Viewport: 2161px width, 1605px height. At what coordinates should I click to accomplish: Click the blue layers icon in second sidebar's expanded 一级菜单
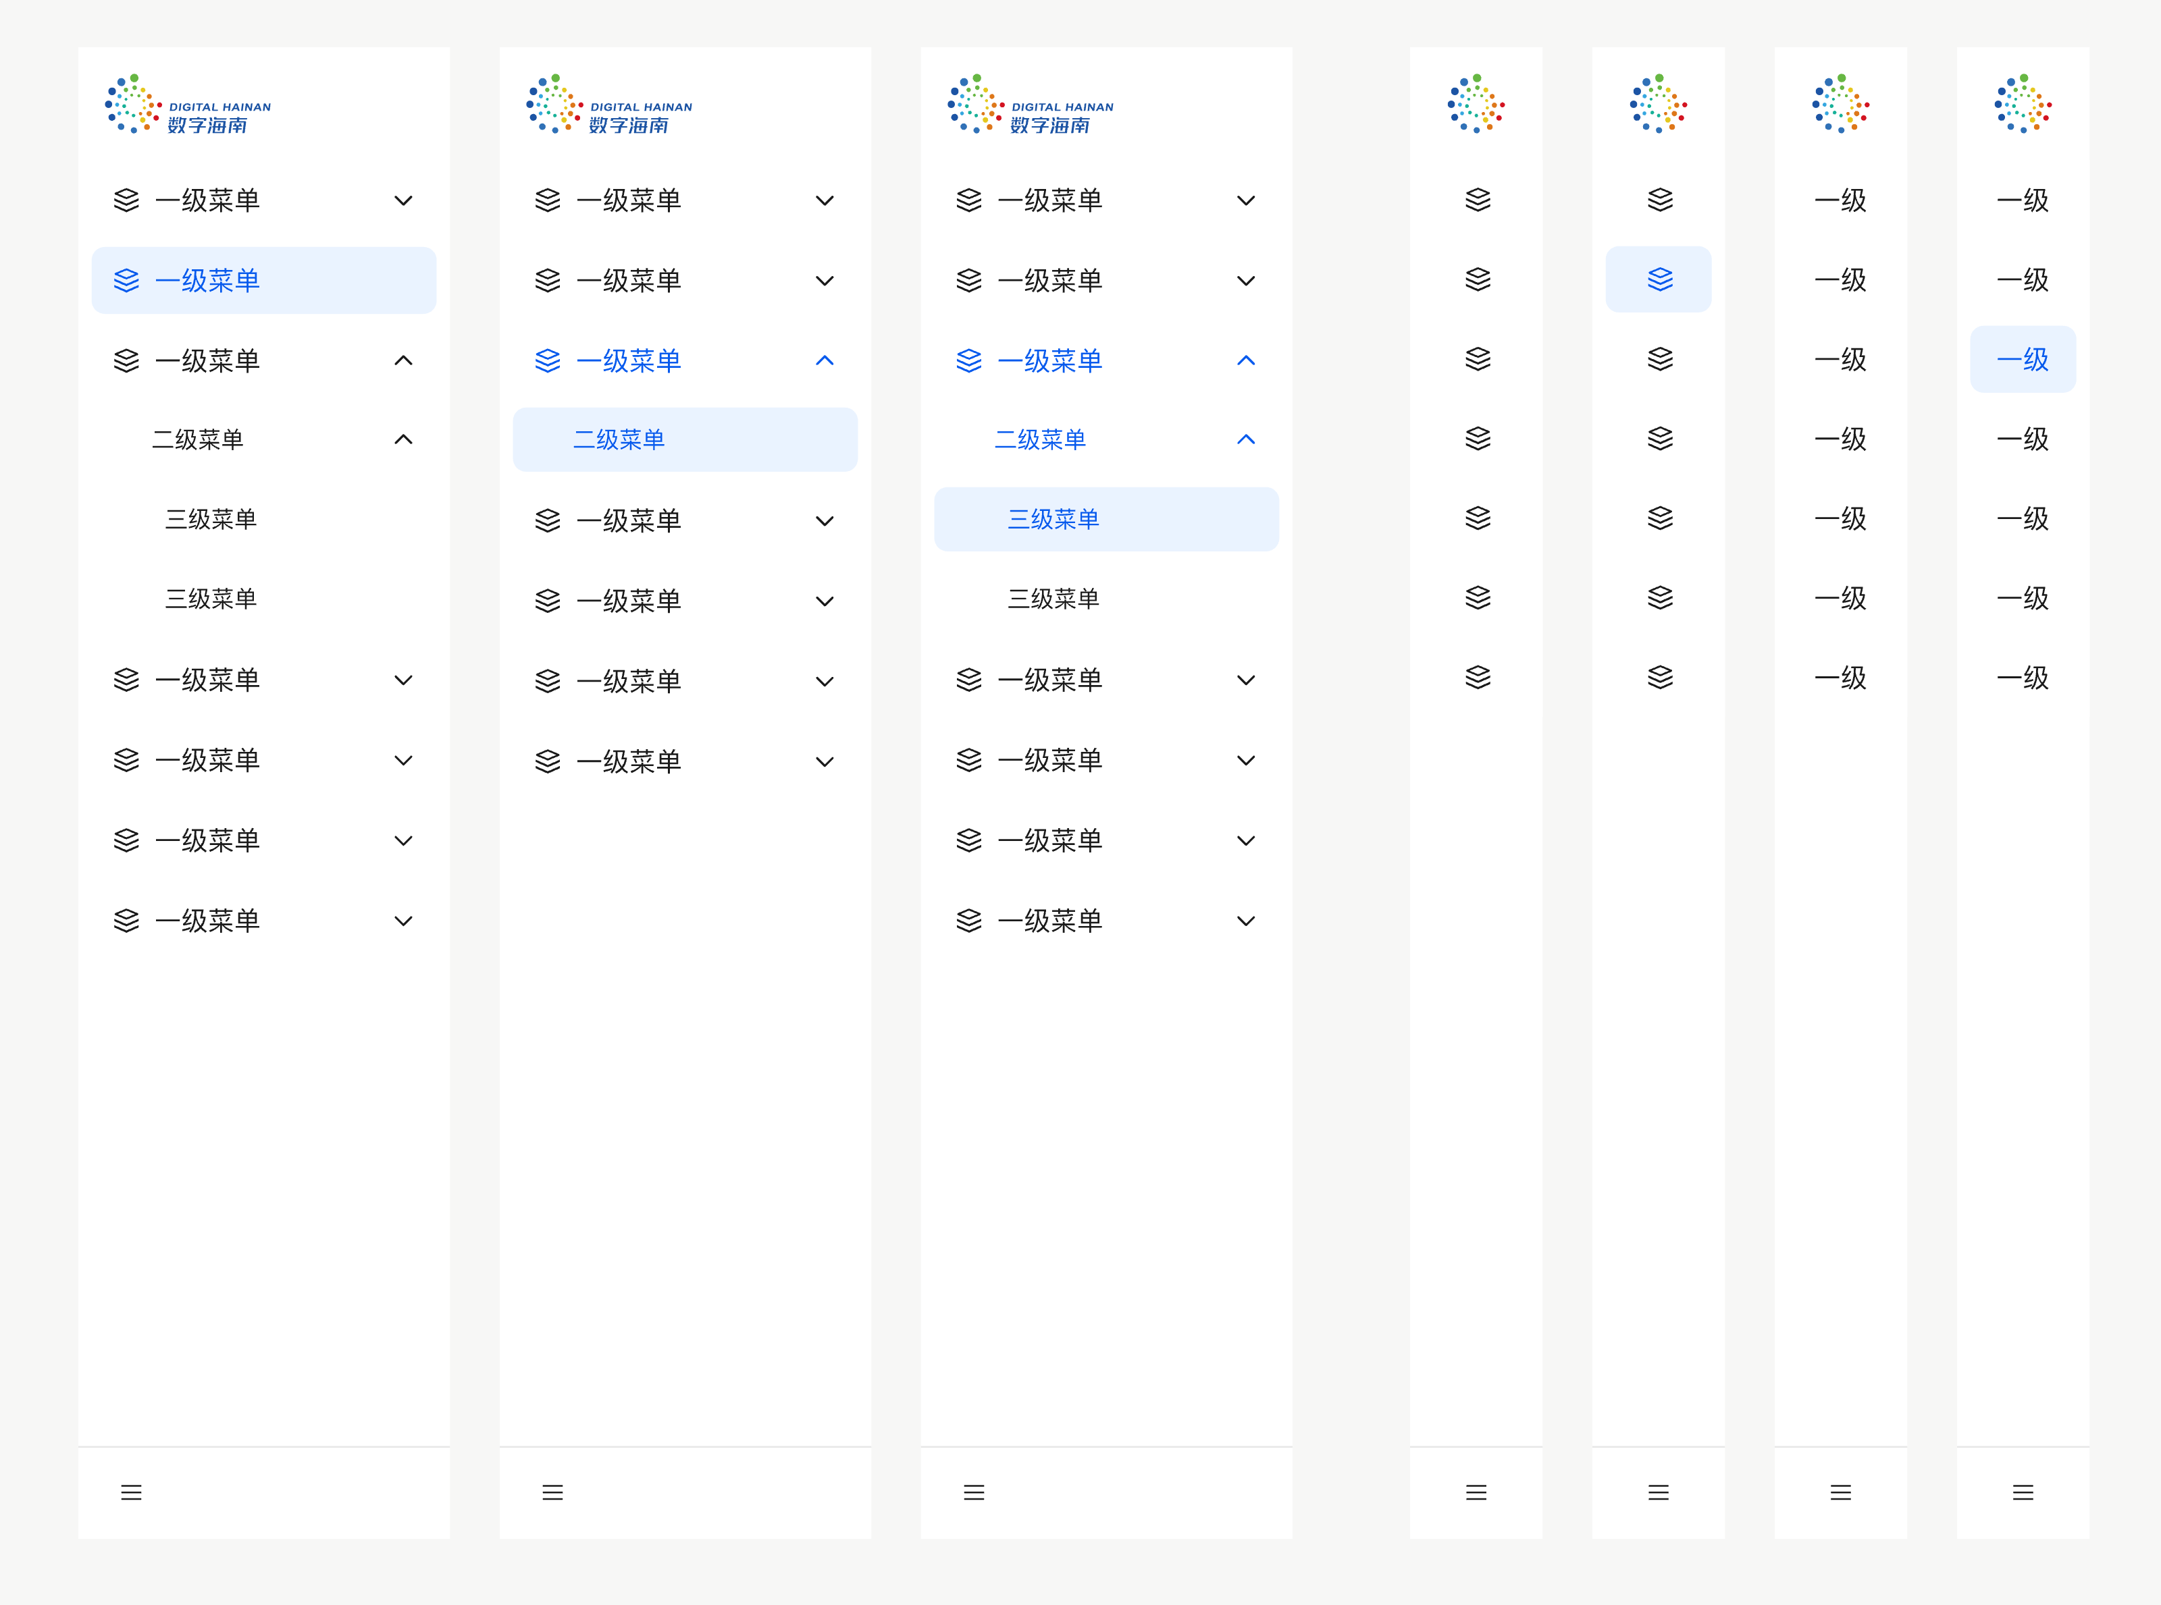(x=547, y=360)
